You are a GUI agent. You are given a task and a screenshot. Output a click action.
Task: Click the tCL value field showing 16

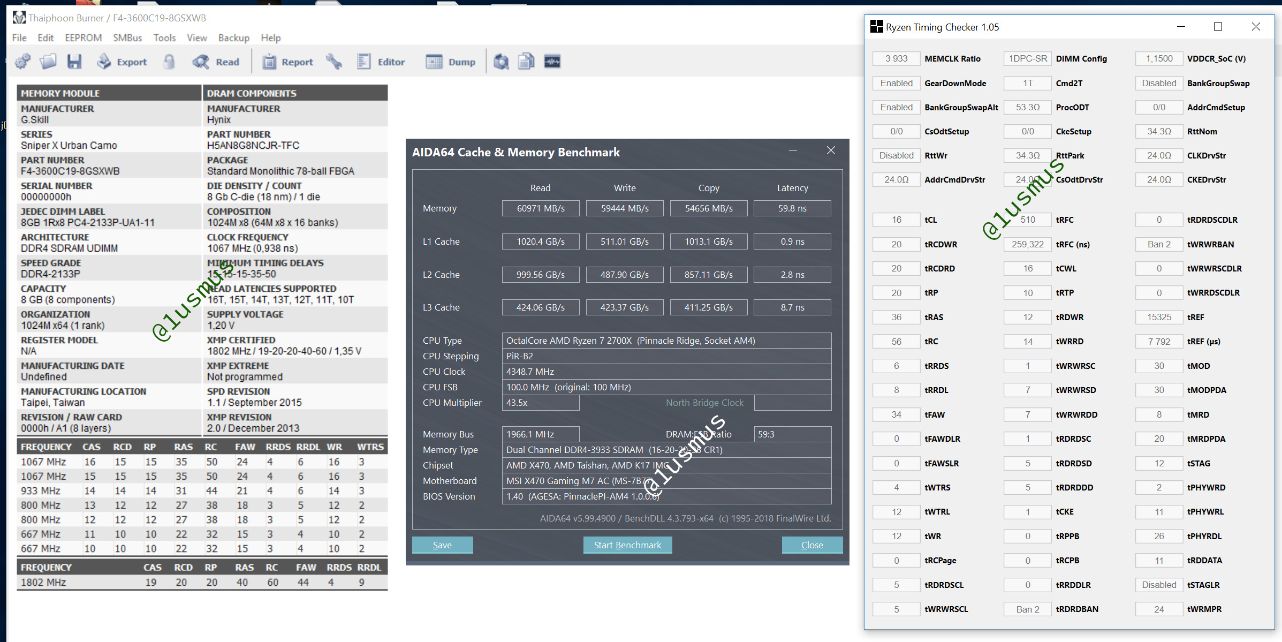click(896, 220)
